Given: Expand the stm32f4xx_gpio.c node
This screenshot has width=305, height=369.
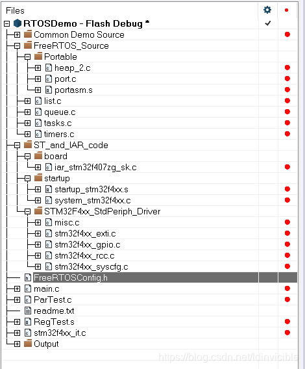Looking at the screenshot, I should pyautogui.click(x=38, y=245).
